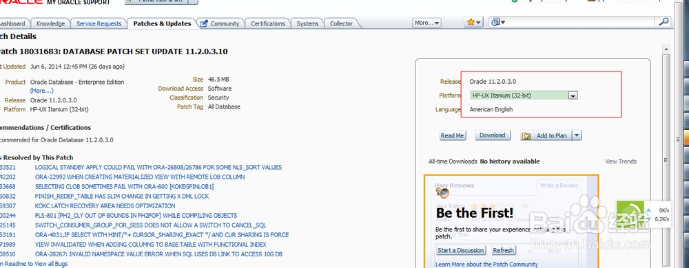The image size is (689, 268).
Task: Click Language value American English
Action: point(491,109)
